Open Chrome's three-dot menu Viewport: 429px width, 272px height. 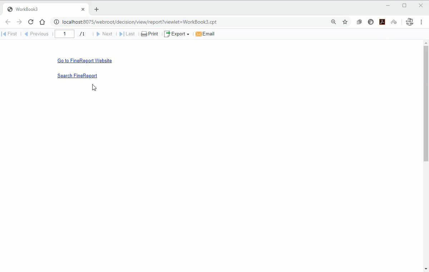(x=422, y=22)
